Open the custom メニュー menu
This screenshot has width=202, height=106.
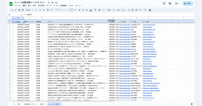[x=78, y=6]
